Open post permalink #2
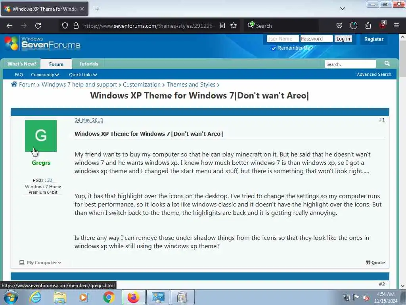This screenshot has height=305, width=406. click(382, 284)
